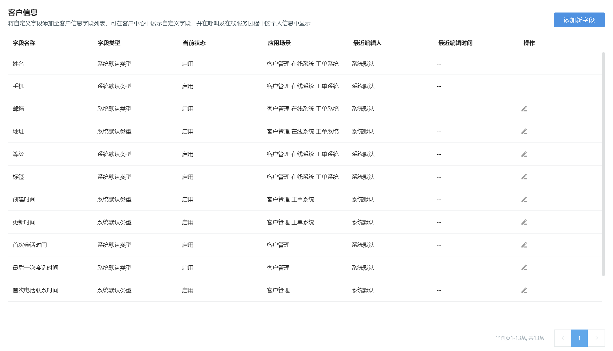
Task: Click pencil icon in 首次会话时间 row
Action: click(x=524, y=245)
